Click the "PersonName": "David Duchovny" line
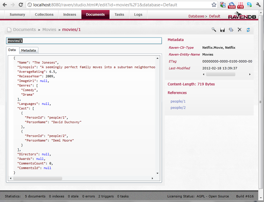 [x=53, y=122]
